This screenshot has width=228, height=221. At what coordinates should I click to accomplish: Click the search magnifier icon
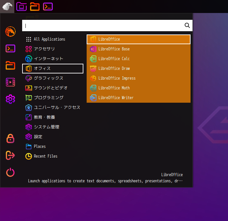coord(187,25)
